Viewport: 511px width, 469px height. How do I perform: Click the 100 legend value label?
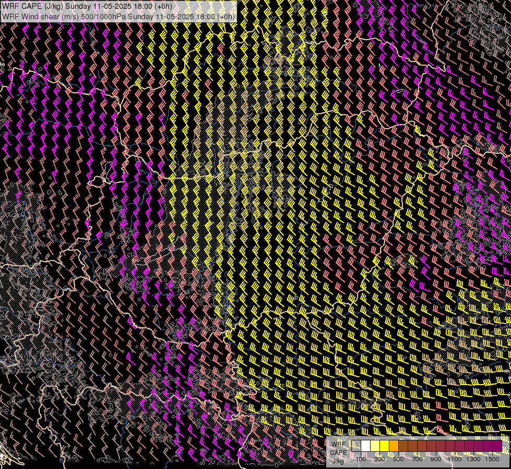pyautogui.click(x=361, y=459)
